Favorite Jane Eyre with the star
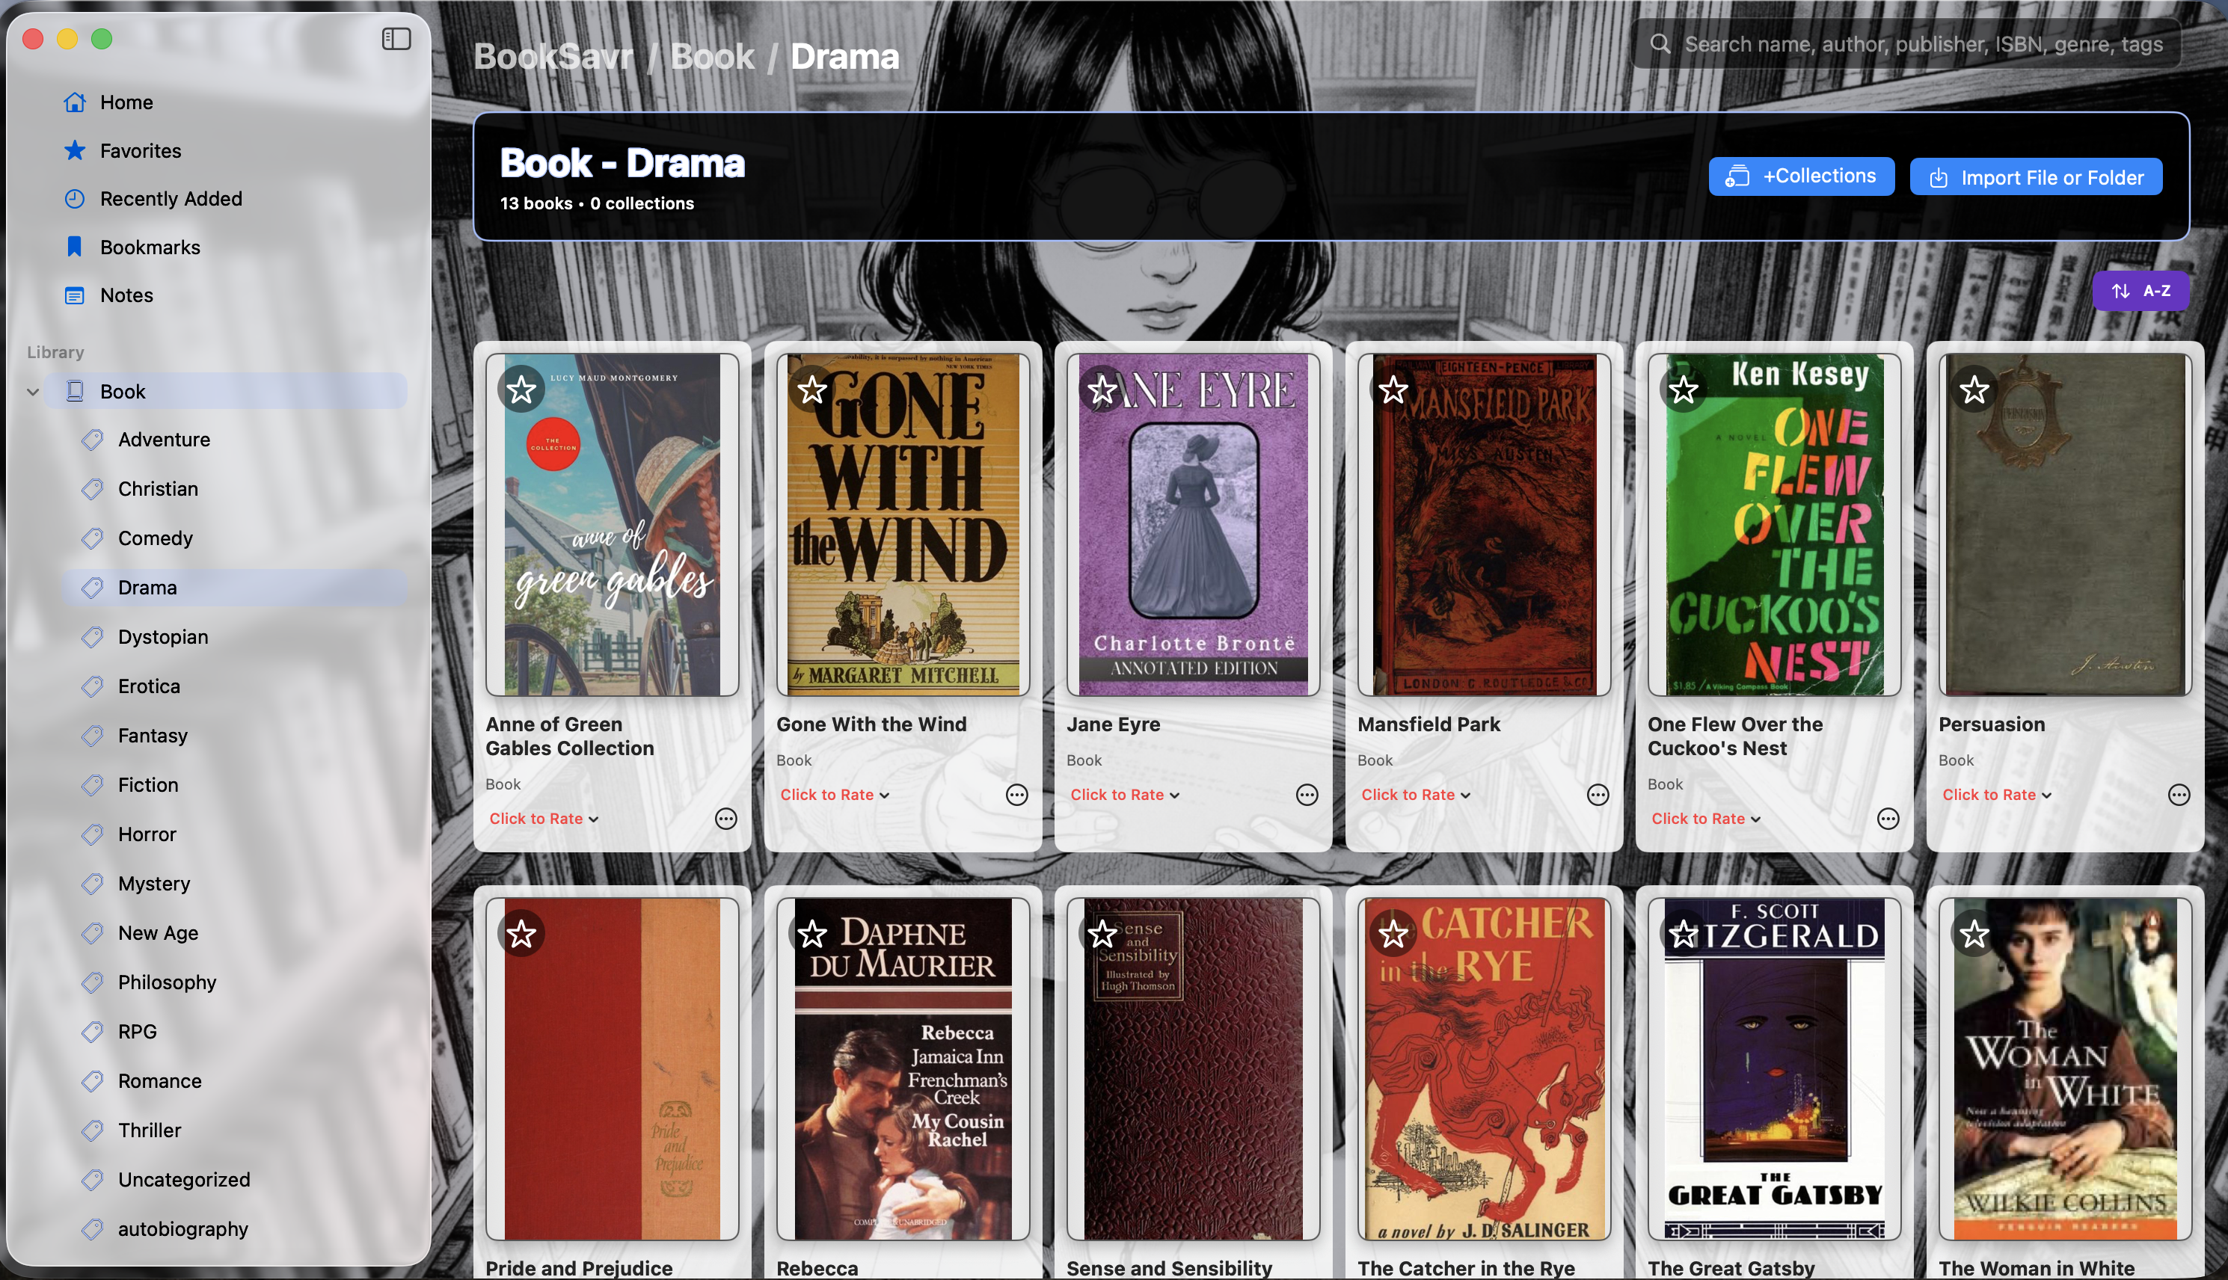This screenshot has width=2228, height=1280. click(1102, 390)
